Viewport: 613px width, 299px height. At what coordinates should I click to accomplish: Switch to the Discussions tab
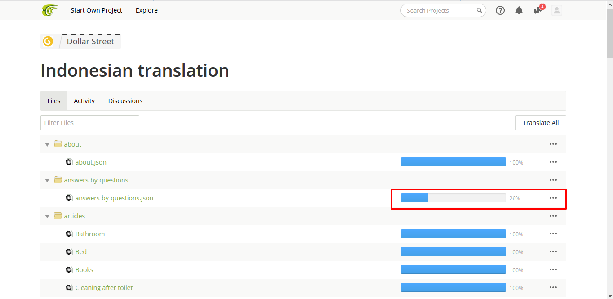tap(125, 101)
